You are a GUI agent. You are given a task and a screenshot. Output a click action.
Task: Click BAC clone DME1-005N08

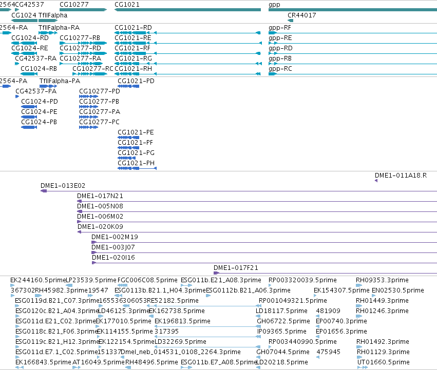pos(100,206)
